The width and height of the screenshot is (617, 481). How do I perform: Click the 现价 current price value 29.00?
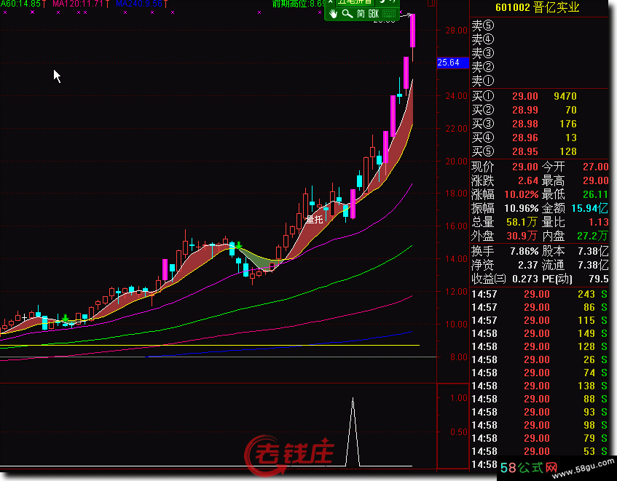[525, 167]
